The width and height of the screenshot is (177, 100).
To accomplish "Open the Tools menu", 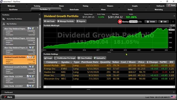I will (x=171, y=6).
